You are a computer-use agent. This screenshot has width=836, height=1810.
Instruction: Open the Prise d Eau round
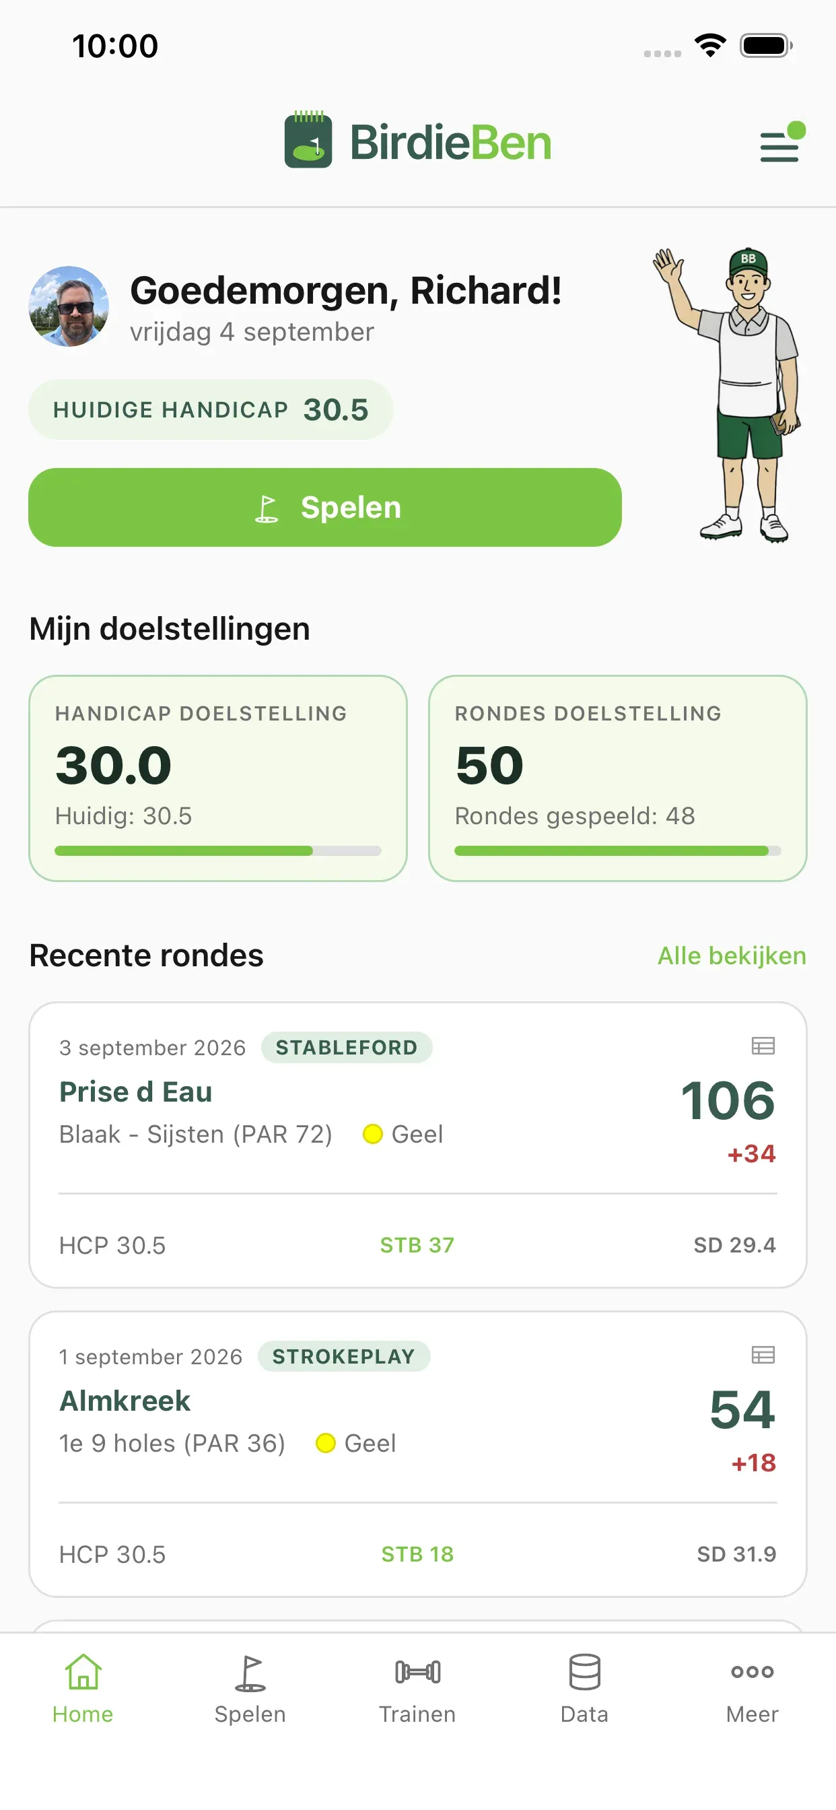tap(417, 1145)
